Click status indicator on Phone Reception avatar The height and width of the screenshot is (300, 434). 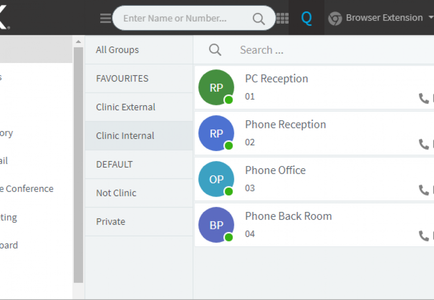(228, 146)
